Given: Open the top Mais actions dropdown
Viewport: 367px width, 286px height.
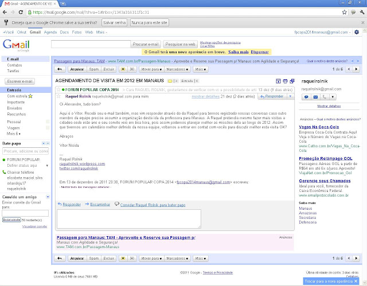Looking at the screenshot, I should [x=201, y=69].
